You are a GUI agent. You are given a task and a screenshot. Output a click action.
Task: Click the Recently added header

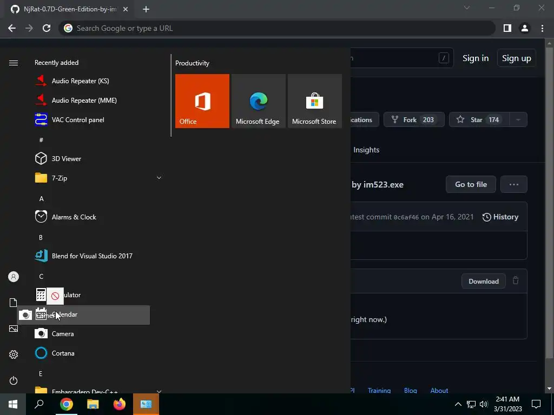[x=56, y=63]
